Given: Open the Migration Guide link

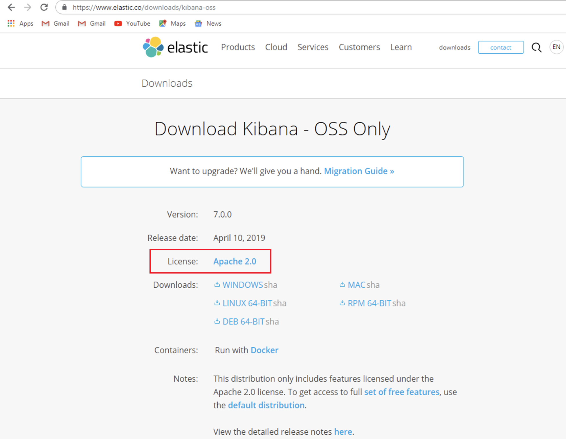Looking at the screenshot, I should click(x=359, y=171).
